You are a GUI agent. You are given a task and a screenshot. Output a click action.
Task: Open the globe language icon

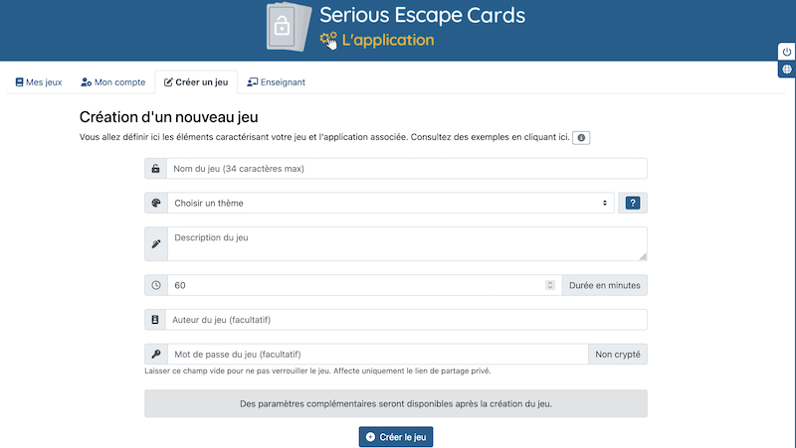[x=786, y=70]
